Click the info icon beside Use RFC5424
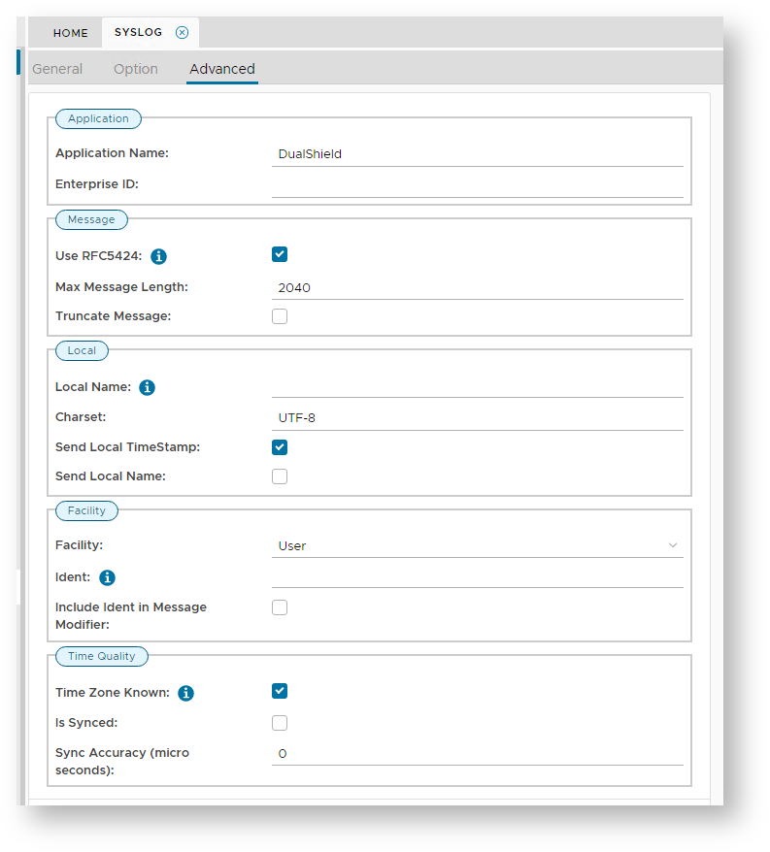The width and height of the screenshot is (770, 852). 158,255
